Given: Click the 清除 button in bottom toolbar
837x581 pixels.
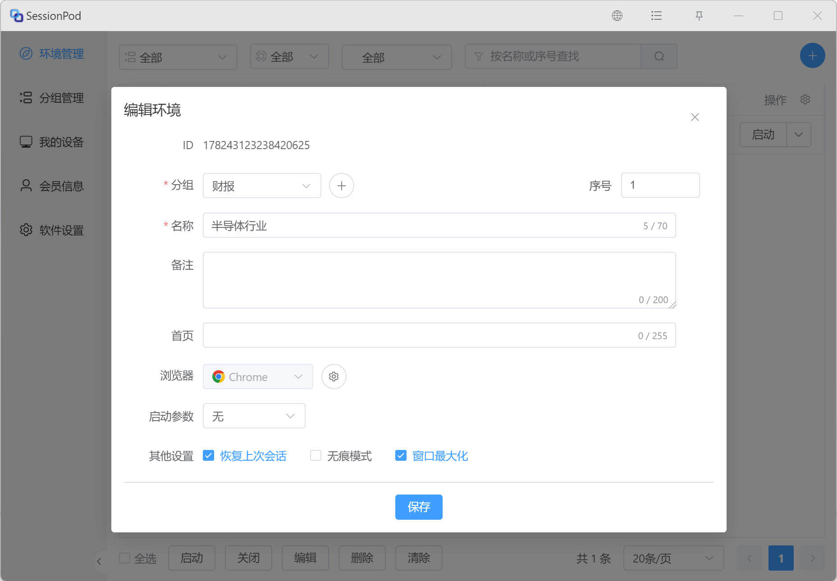Looking at the screenshot, I should tap(419, 558).
